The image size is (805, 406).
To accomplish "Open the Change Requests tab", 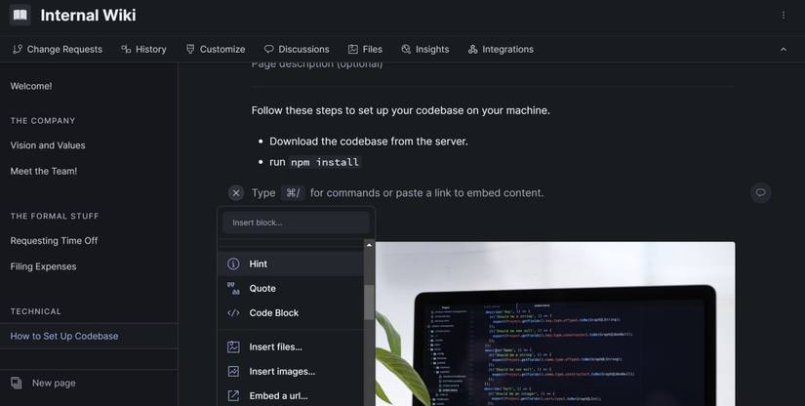I will point(58,49).
